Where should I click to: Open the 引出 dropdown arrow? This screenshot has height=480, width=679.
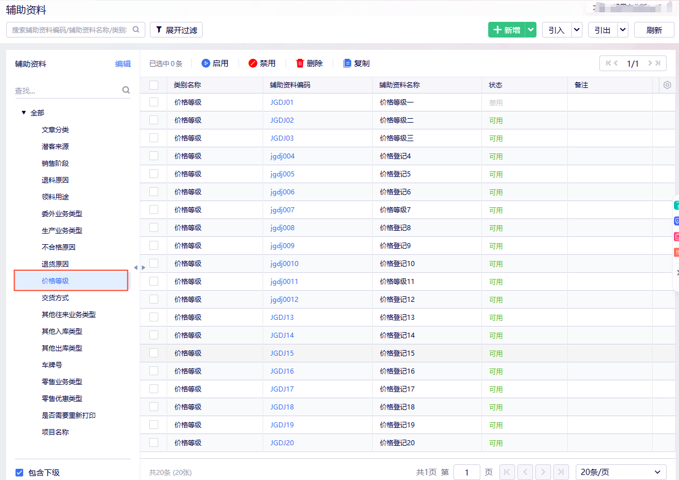[x=622, y=30]
